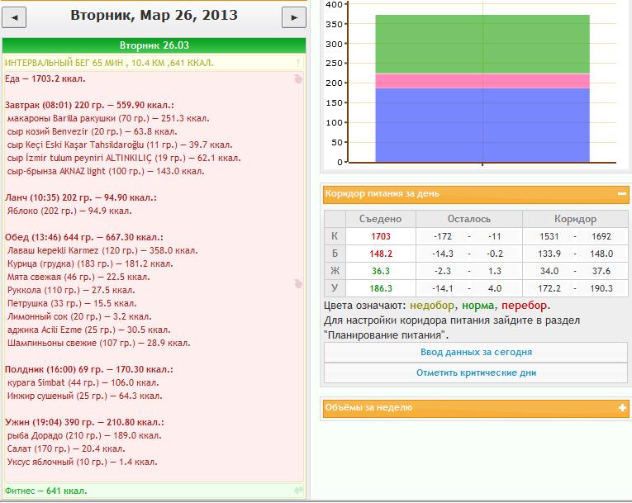Click the Отметить критические дни button
The image size is (632, 503).
476,373
